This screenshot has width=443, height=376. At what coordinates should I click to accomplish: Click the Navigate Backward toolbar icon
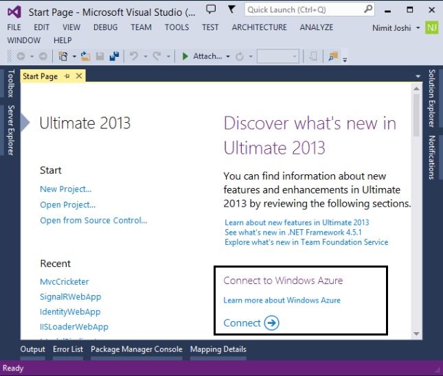(21, 56)
